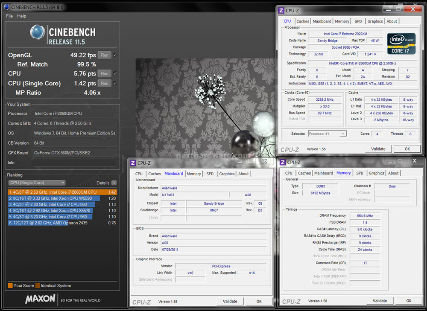
Task: Select ranking row Intel Core i7 CPU 960
Action: click(x=62, y=217)
